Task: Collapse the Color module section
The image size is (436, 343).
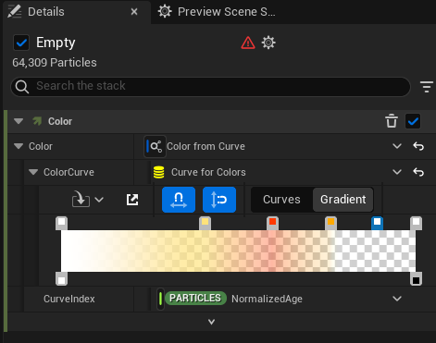Action: click(x=19, y=121)
